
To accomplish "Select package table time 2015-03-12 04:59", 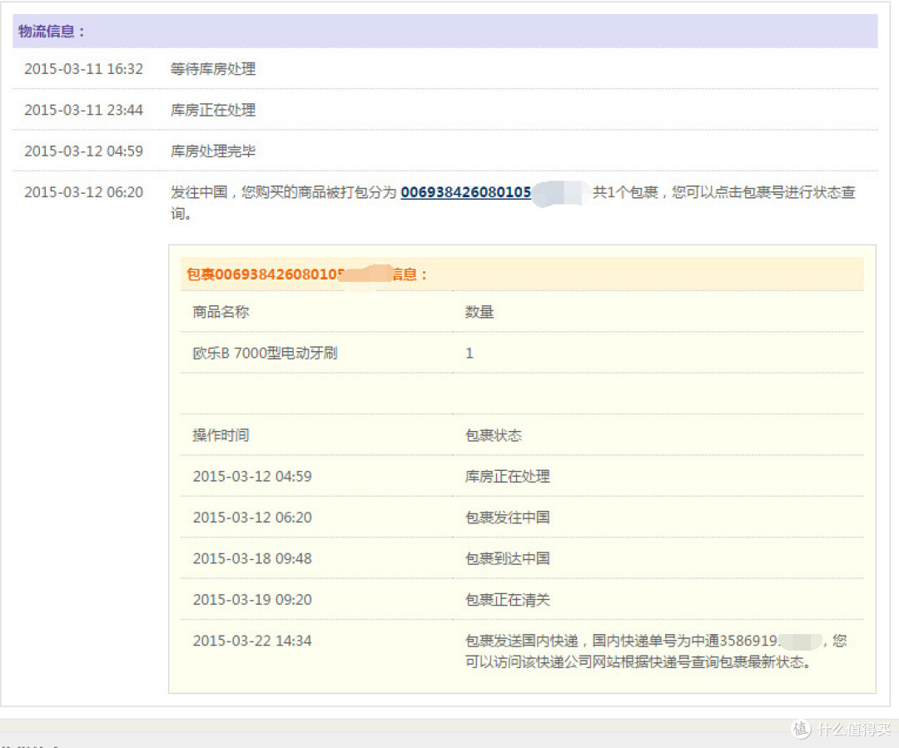I will coord(252,476).
